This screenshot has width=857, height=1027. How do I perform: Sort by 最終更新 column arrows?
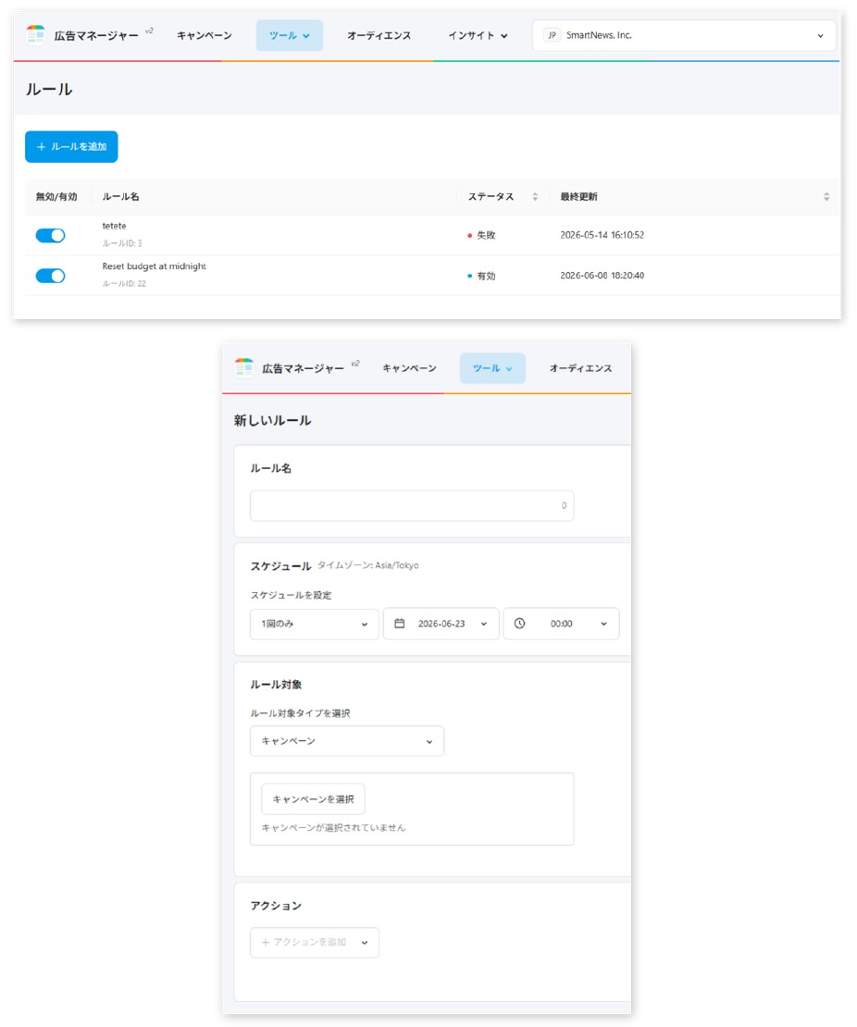pyautogui.click(x=826, y=196)
